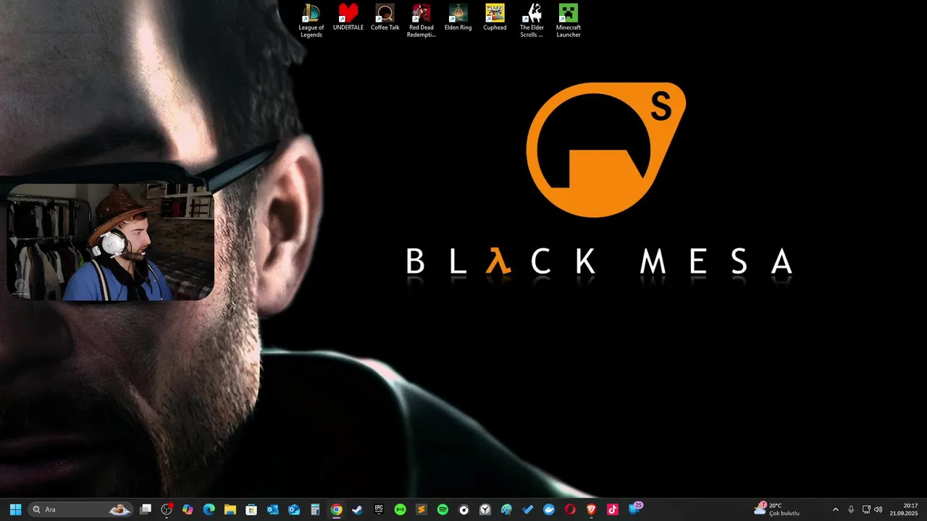Click the Elden Ring desktop icon
This screenshot has width=927, height=521.
(458, 17)
